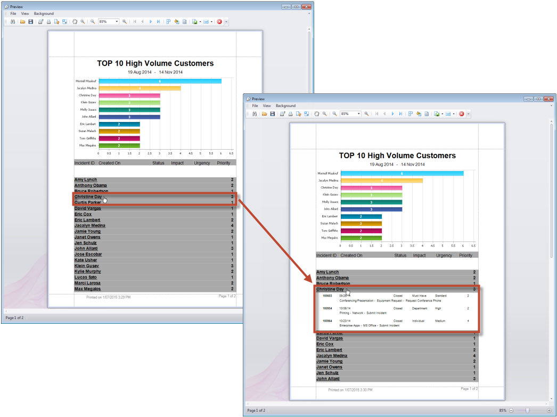This screenshot has width=557, height=417.
Task: Click Christine Day link in back window report
Action: (x=88, y=197)
